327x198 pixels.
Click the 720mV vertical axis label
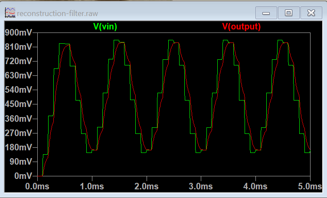pos(19,61)
